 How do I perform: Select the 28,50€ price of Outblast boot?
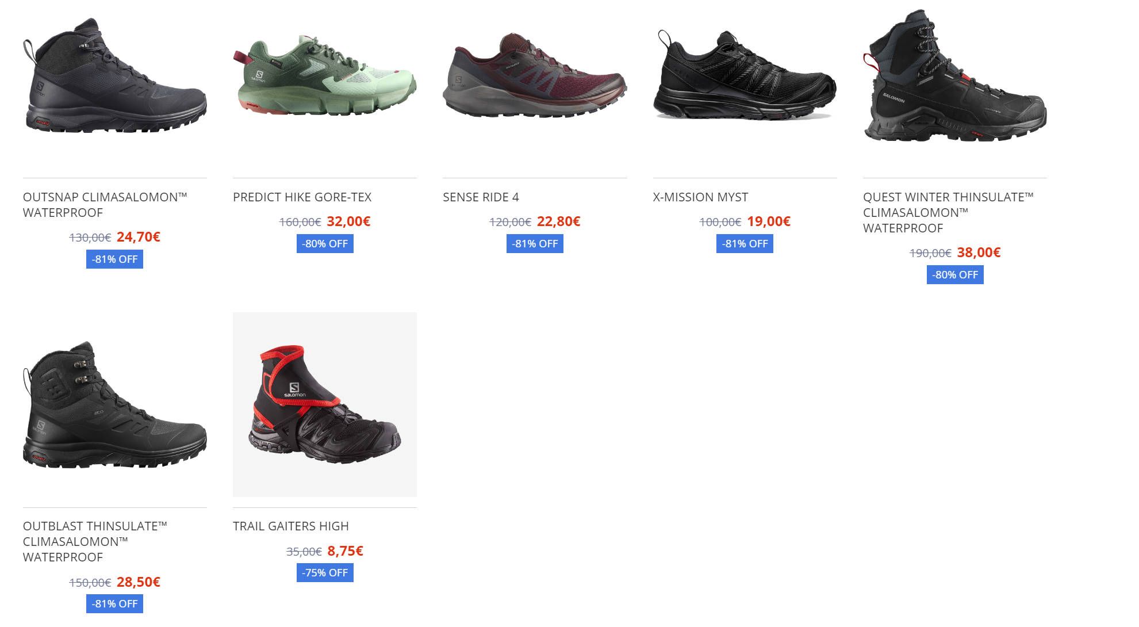[139, 582]
